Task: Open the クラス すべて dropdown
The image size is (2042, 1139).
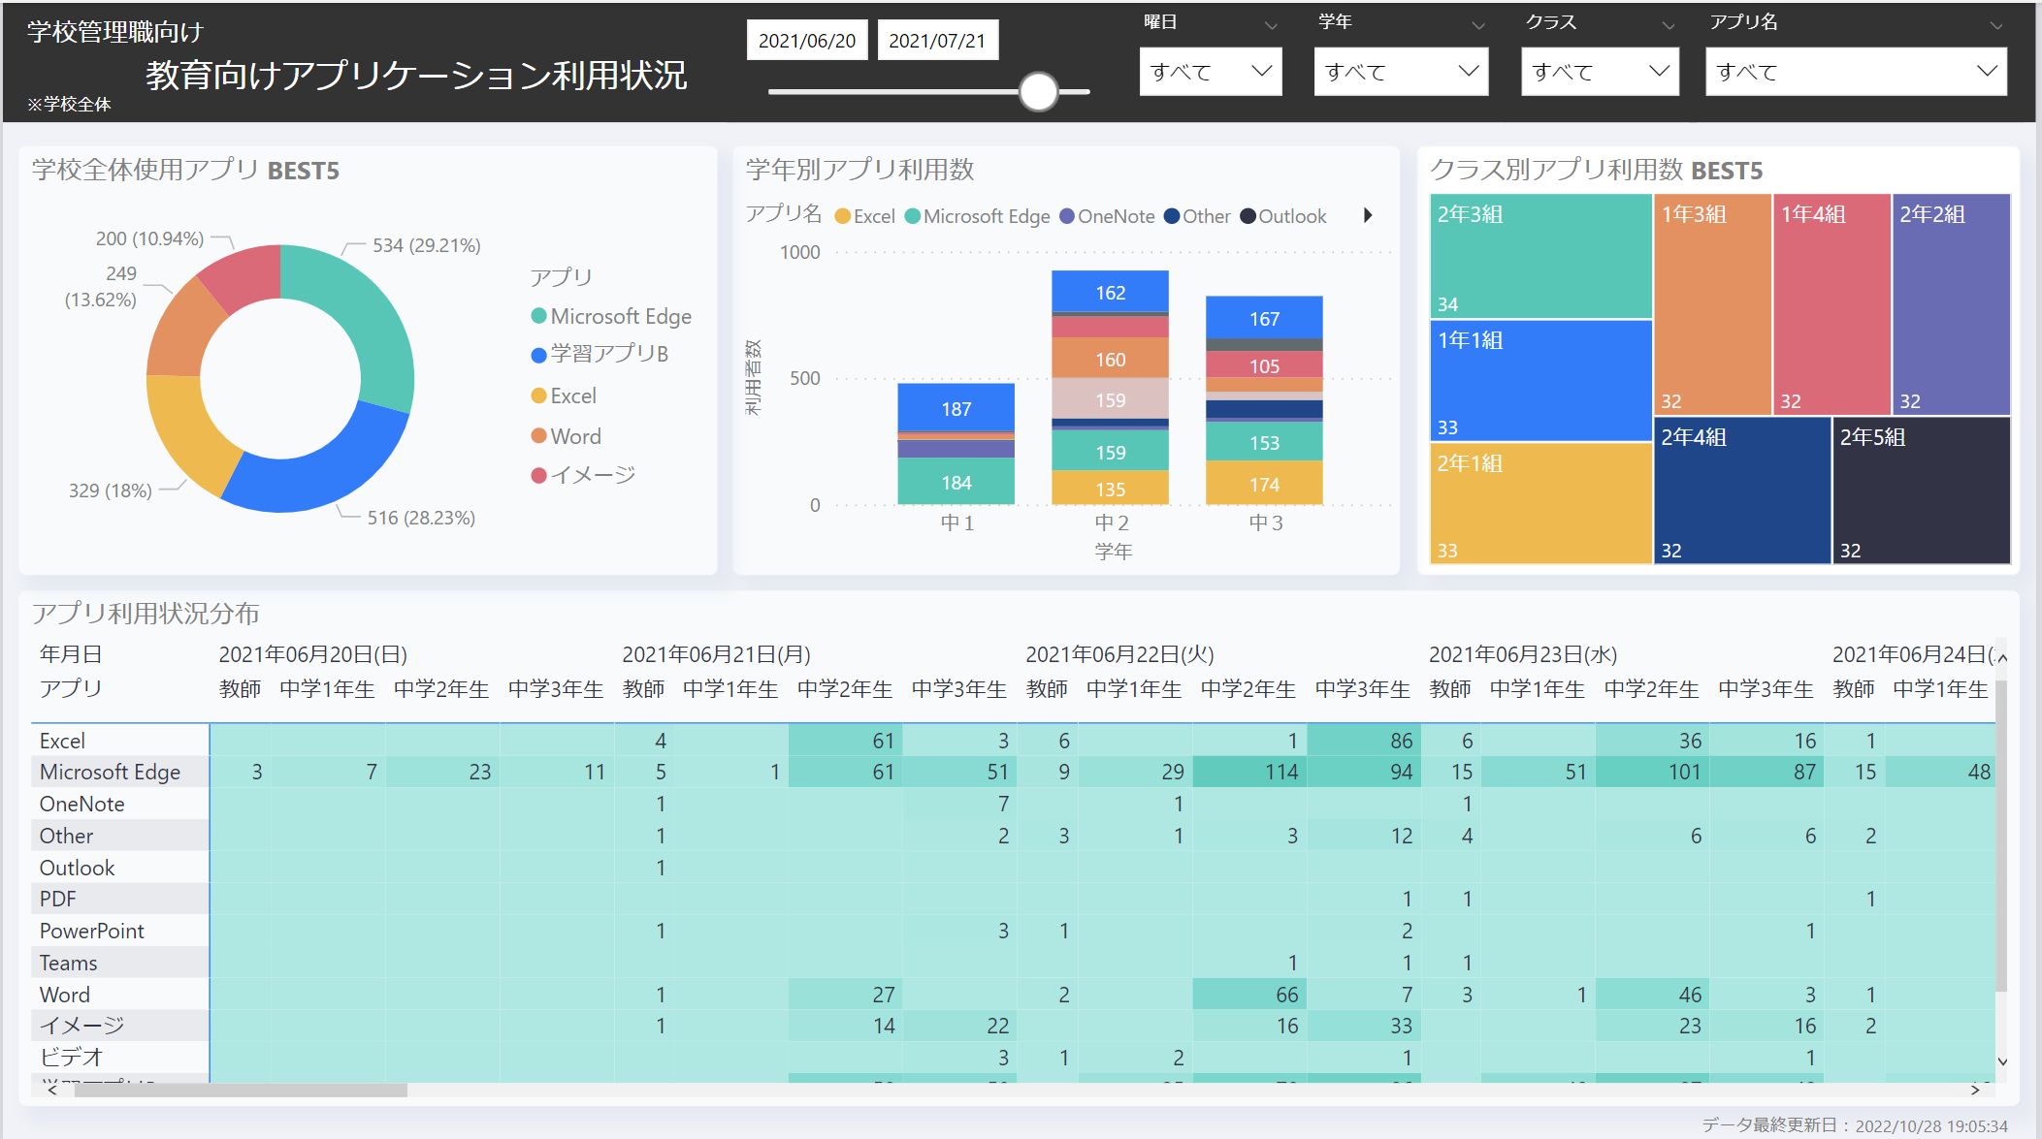Action: 1599,72
